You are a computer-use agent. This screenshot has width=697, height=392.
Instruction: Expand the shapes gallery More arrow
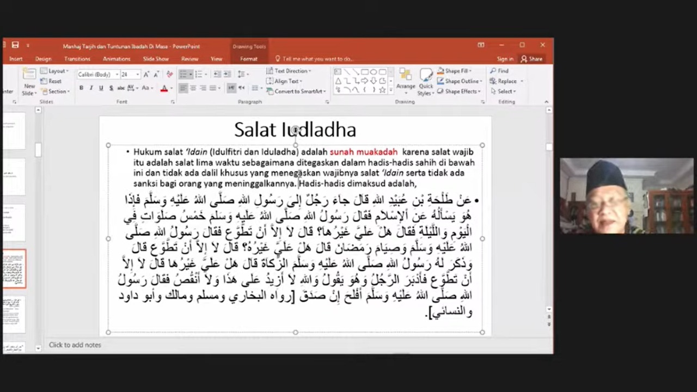(391, 90)
